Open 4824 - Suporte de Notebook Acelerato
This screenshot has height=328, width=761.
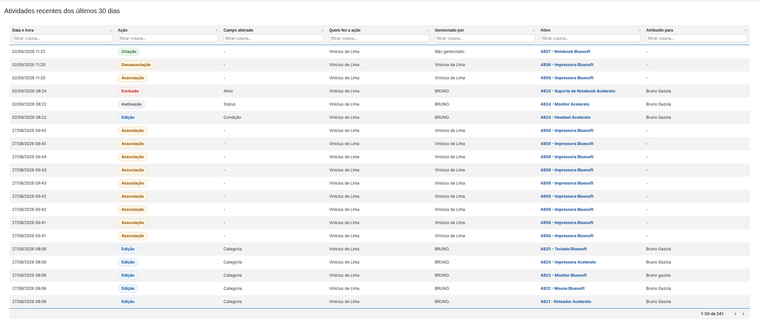578,91
